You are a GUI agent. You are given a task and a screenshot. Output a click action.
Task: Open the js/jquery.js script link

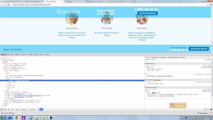click(x=19, y=94)
